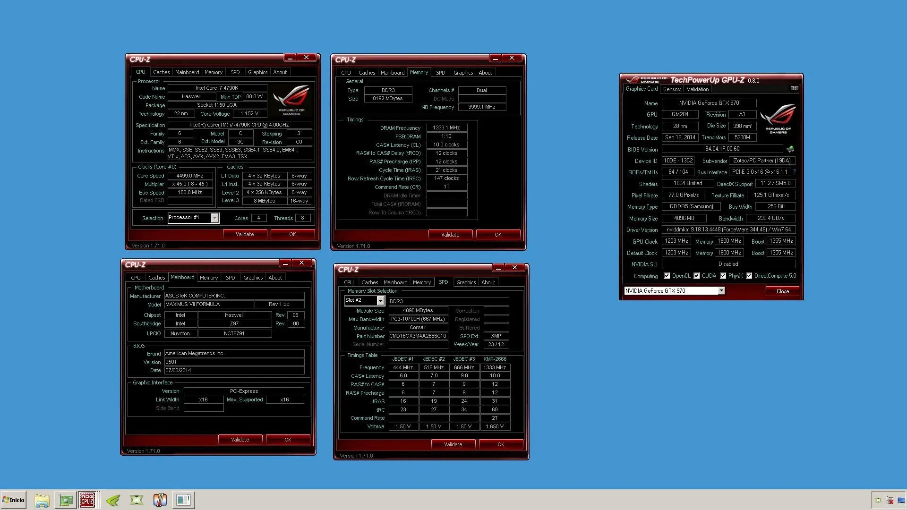Viewport: 907px width, 510px height.
Task: Click the 'PC3-10700H (667 MHz)' max bandwidth field
Action: (418, 319)
